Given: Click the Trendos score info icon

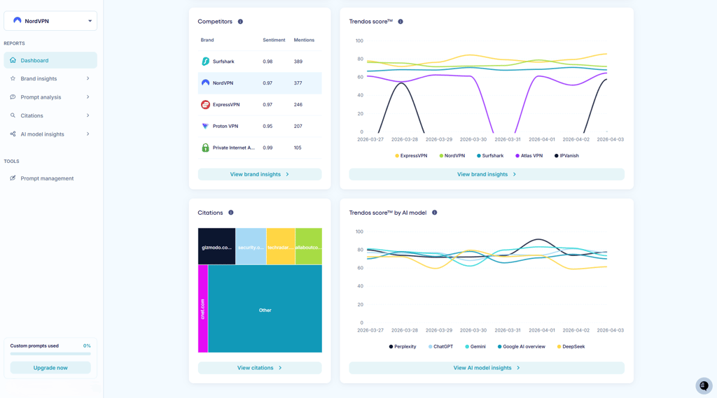Looking at the screenshot, I should point(400,22).
